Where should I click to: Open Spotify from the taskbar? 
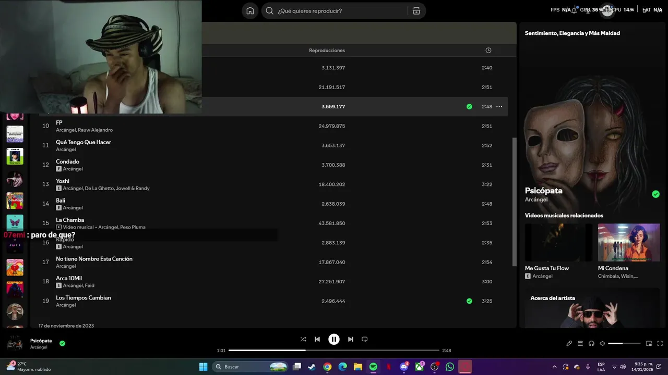[x=373, y=367]
